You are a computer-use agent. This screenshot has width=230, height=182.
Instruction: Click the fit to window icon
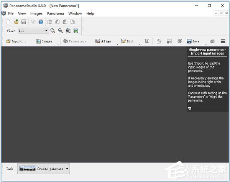[76, 31]
